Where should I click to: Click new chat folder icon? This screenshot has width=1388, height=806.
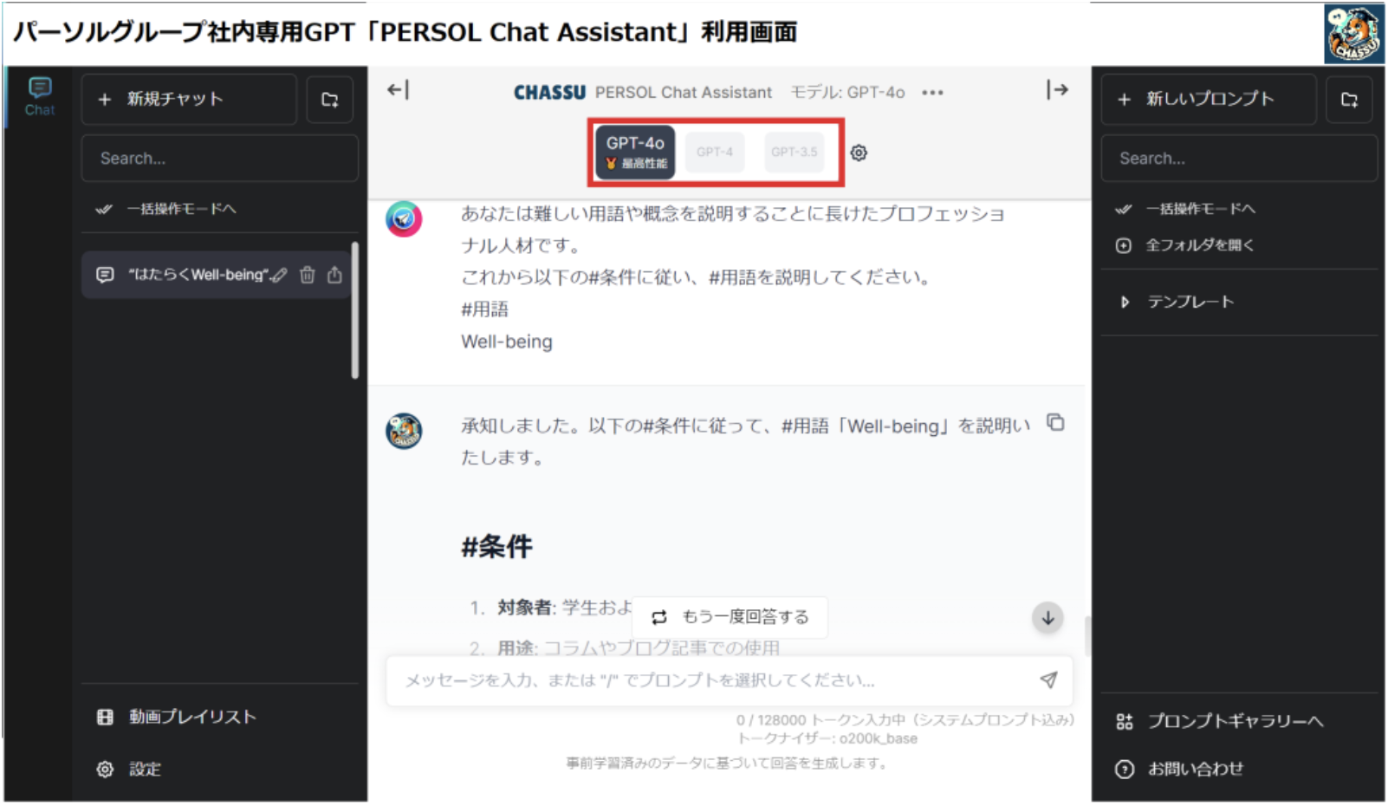click(x=330, y=100)
